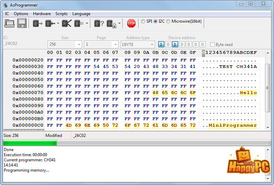Select the SPI radio button
274x185 pixels.
(x=143, y=21)
